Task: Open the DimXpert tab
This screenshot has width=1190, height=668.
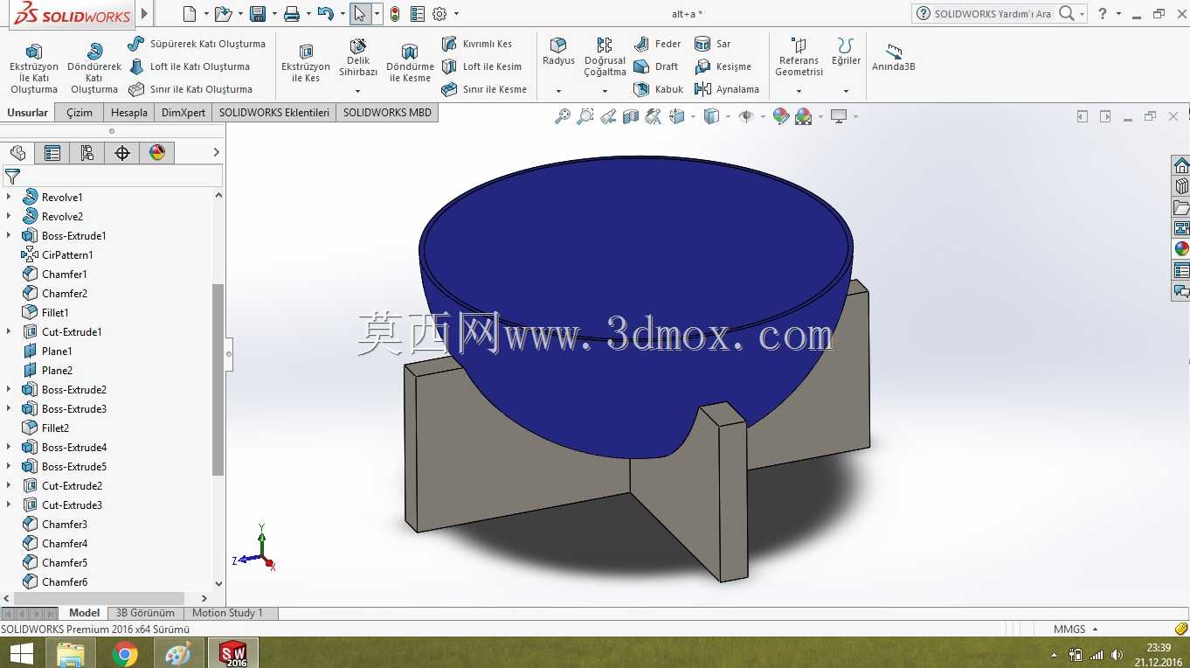Action: pyautogui.click(x=183, y=113)
